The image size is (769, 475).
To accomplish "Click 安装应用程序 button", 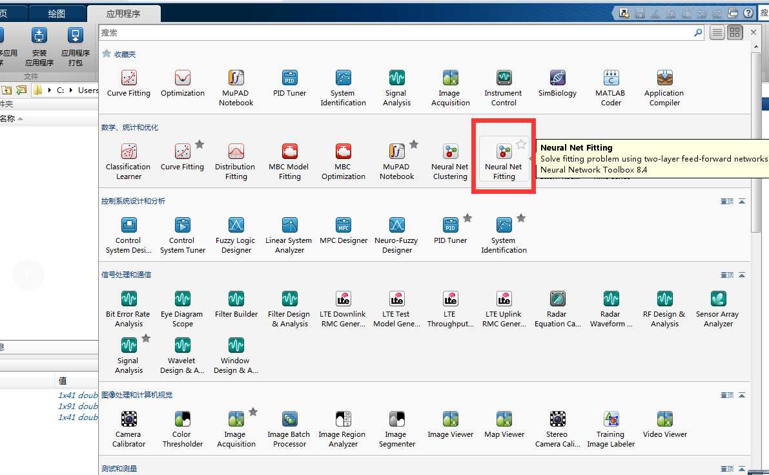I will pos(39,47).
